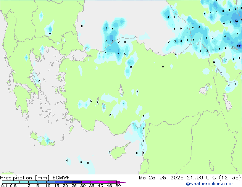This screenshot has height=187, width=242.
Task: Click the 25–30 mm dark navy swatch
Action: pos(77,182)
